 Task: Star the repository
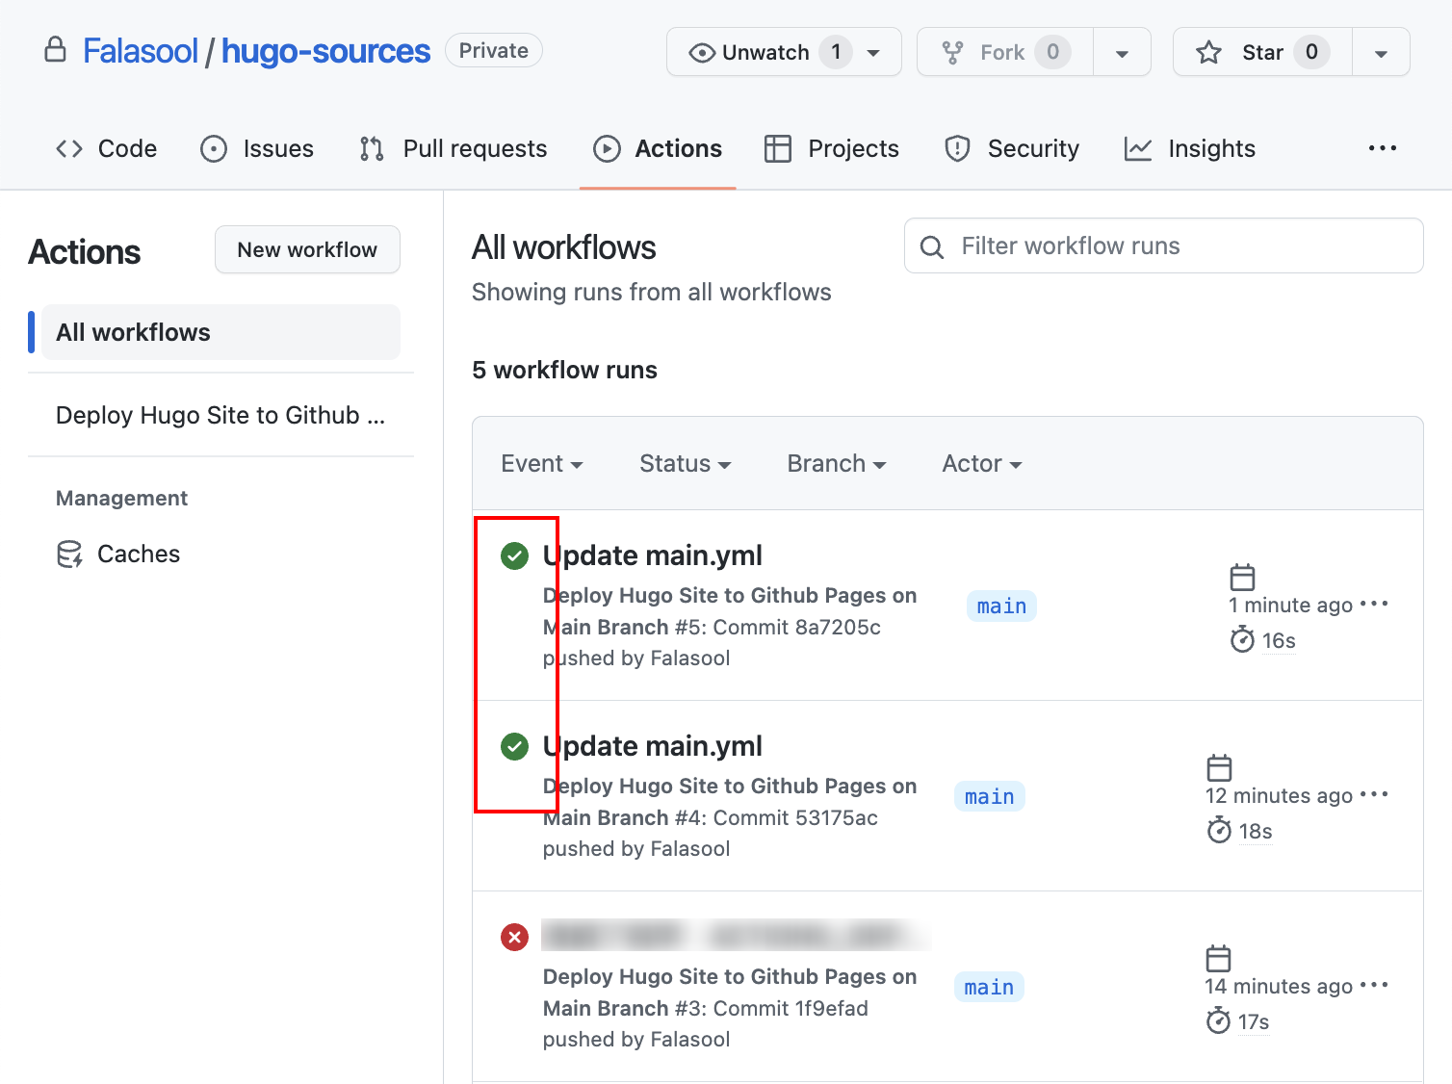(1262, 52)
